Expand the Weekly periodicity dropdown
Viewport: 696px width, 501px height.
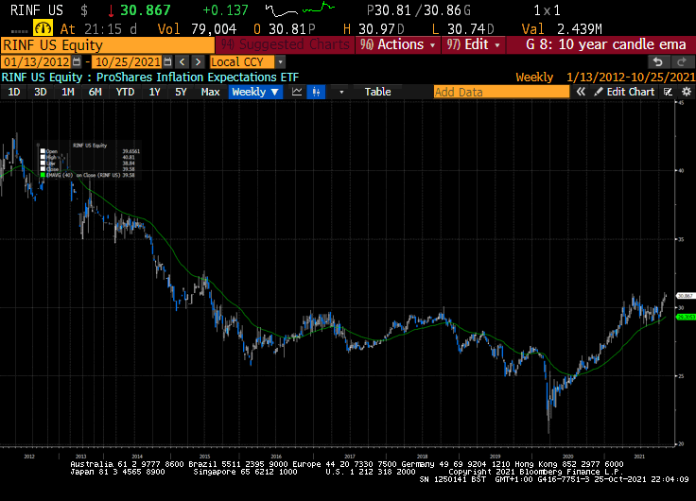[x=255, y=92]
